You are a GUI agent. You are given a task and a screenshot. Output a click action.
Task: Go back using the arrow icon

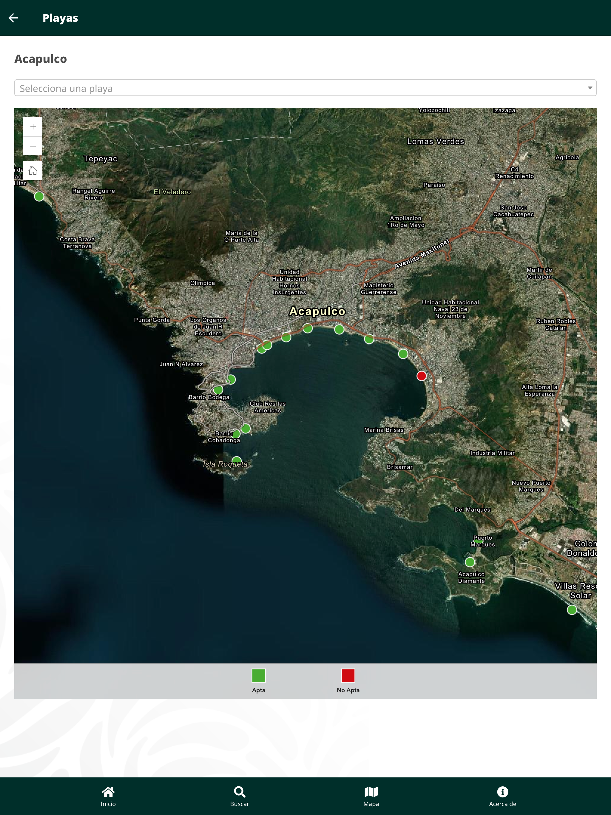click(x=13, y=18)
